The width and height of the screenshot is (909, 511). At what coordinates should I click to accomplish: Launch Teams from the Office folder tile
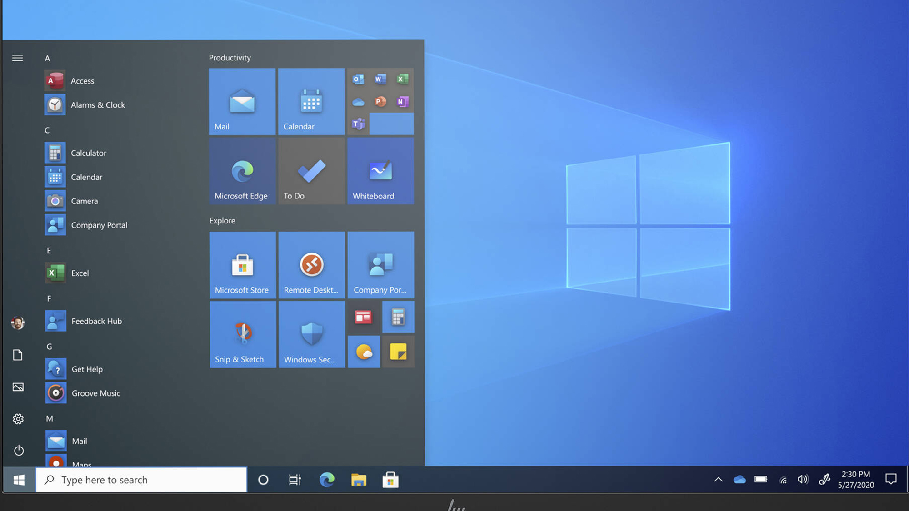[358, 124]
